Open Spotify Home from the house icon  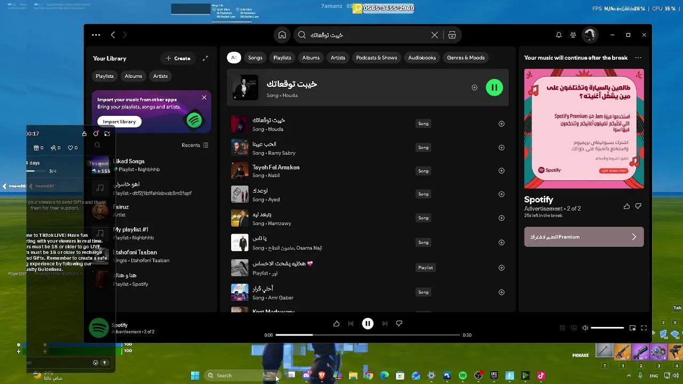[282, 35]
